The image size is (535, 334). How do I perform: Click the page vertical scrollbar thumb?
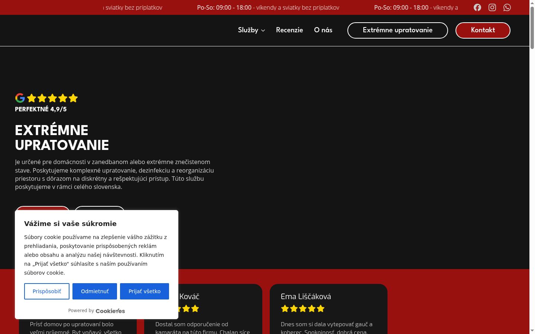coord(532,28)
